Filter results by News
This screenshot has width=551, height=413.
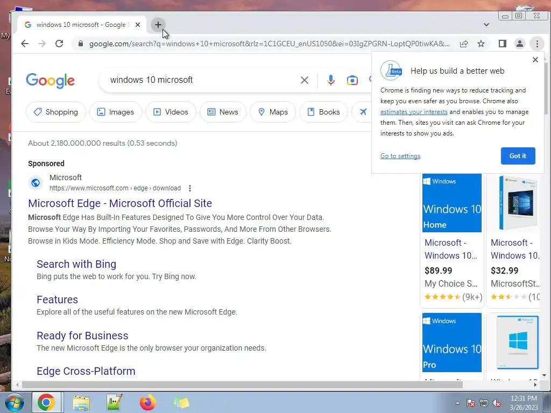coord(223,112)
